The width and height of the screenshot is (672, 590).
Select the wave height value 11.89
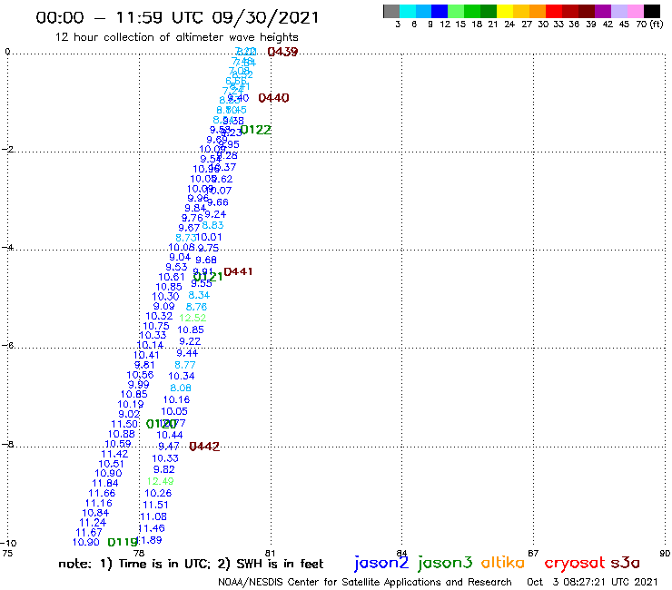coord(150,540)
